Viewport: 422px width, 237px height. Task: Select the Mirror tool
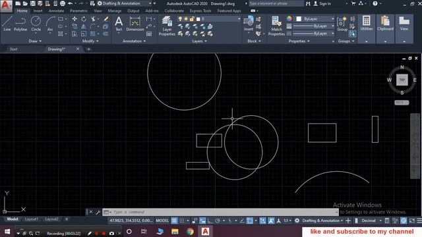tap(84, 26)
